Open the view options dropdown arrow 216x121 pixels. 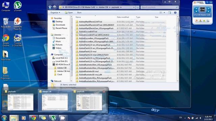coord(164,13)
